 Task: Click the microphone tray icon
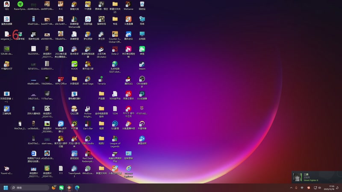(296, 188)
